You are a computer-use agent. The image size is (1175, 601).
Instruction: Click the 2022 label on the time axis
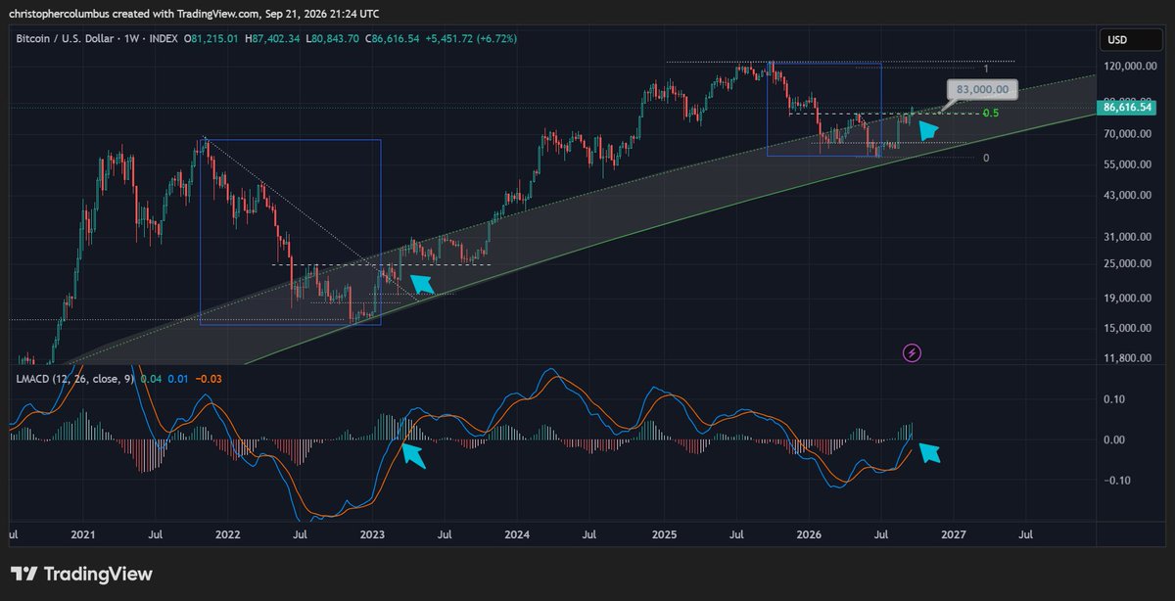click(227, 535)
